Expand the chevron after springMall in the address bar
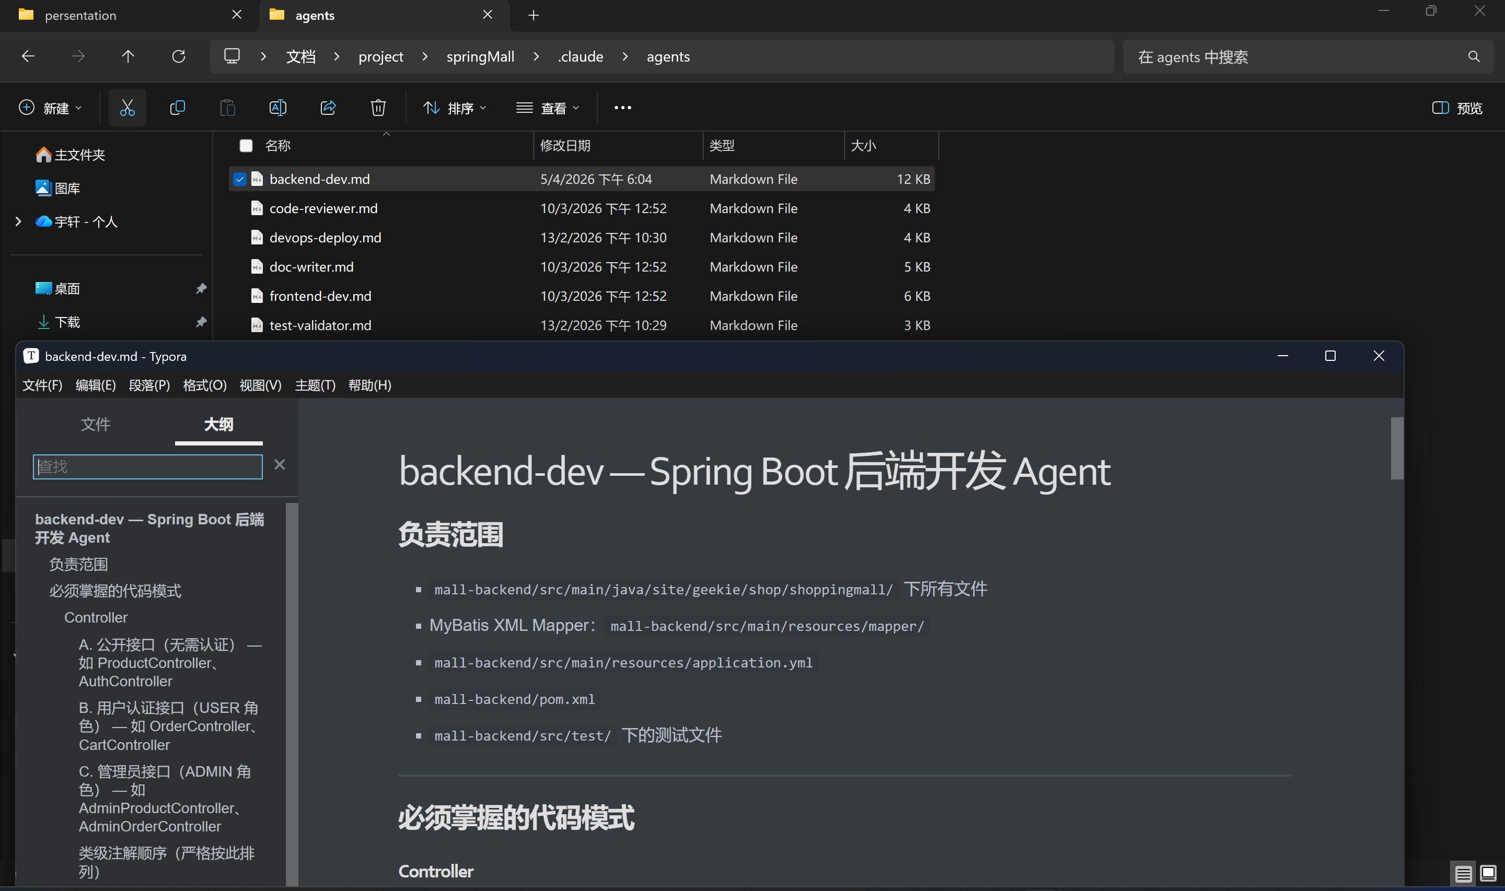Image resolution: width=1505 pixels, height=891 pixels. [536, 56]
